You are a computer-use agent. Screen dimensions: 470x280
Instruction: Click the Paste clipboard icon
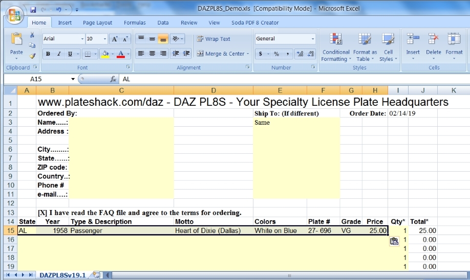coord(16,39)
